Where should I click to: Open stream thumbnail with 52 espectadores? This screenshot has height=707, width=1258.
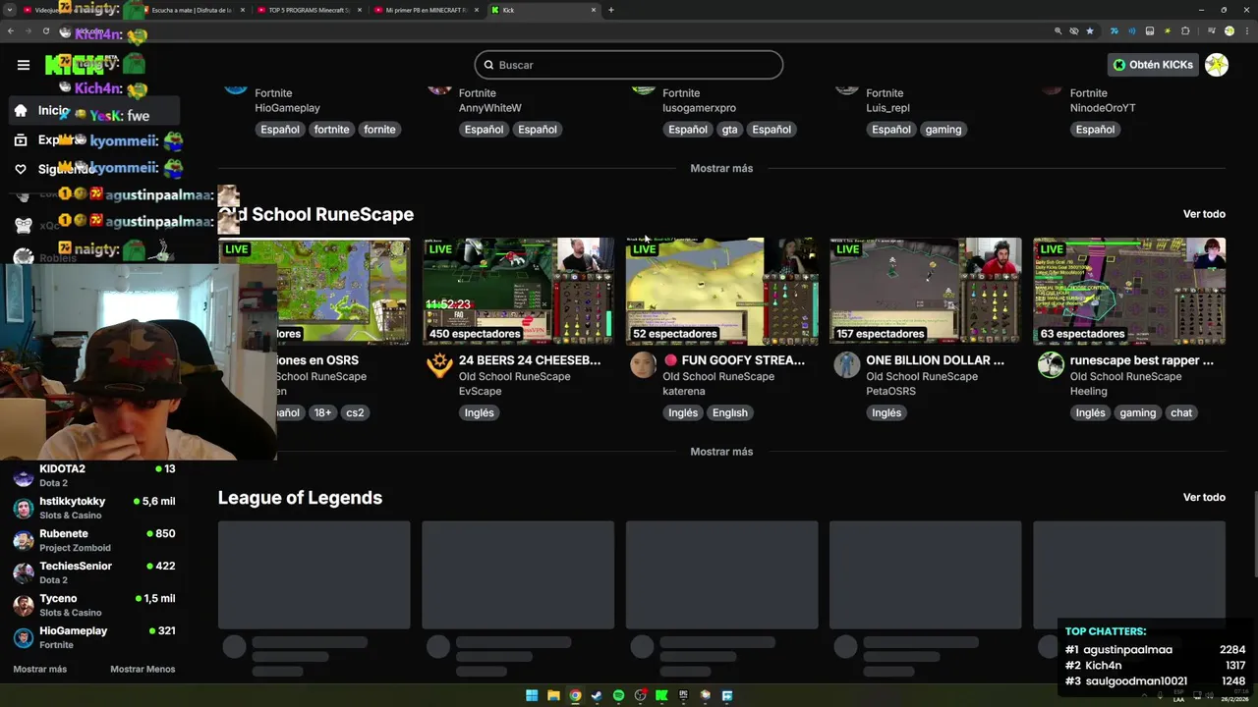pyautogui.click(x=721, y=291)
